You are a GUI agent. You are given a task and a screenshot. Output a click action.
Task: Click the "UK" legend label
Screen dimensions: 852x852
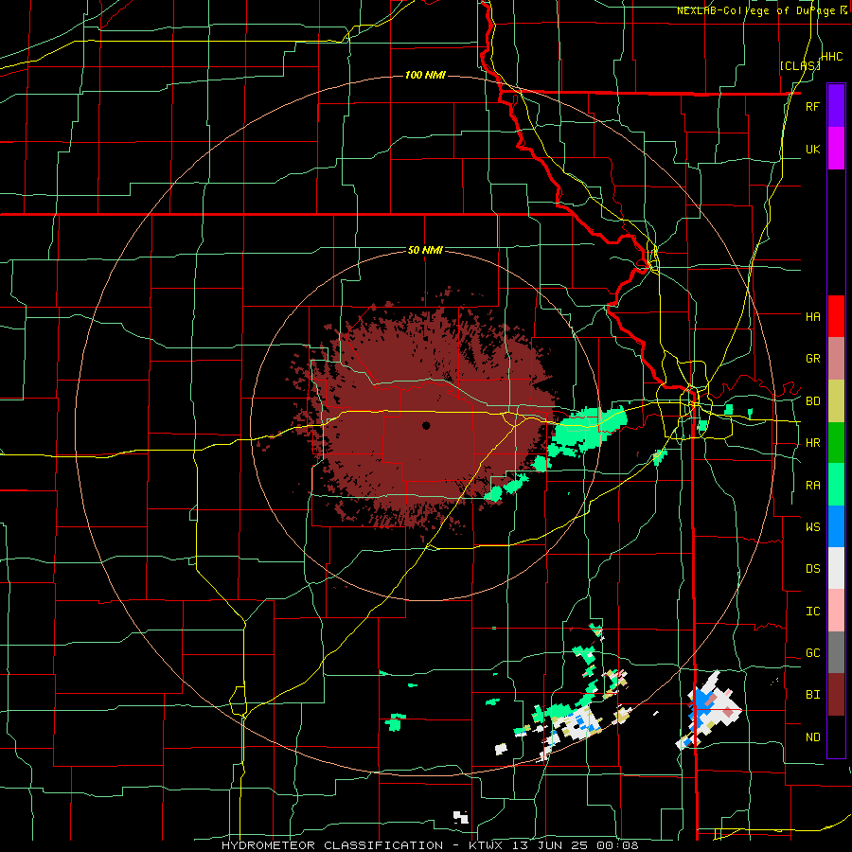[812, 149]
